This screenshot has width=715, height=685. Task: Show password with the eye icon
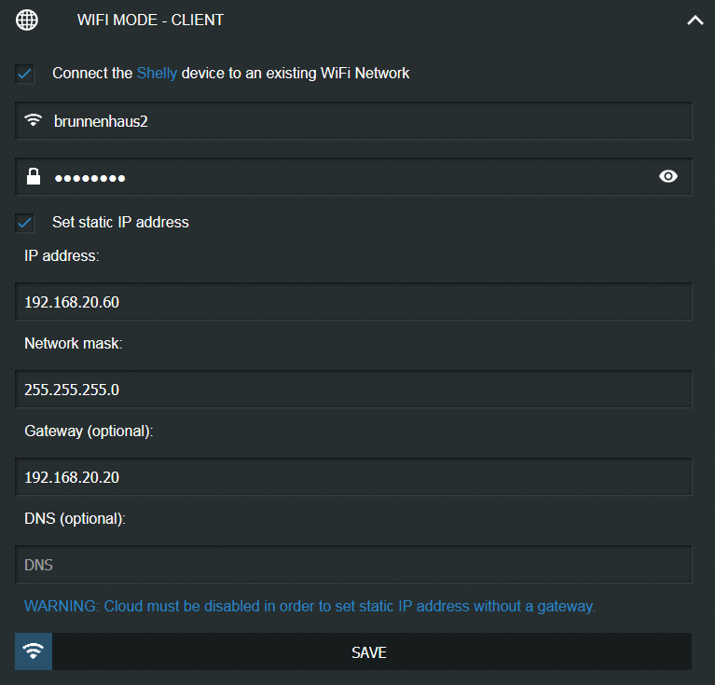coord(668,176)
